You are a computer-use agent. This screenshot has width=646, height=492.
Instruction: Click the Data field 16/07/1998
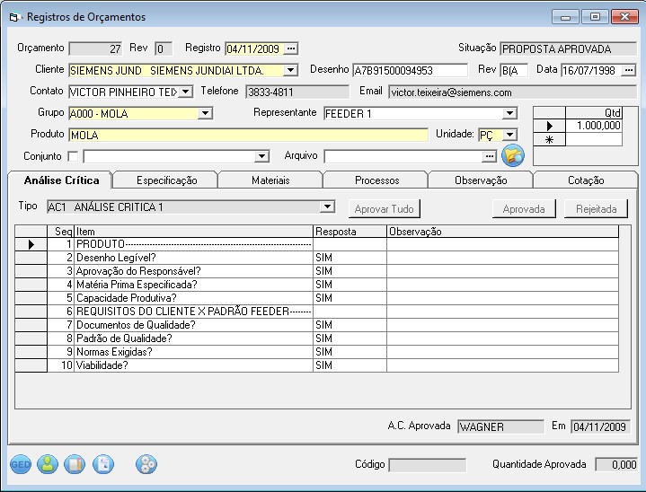pyautogui.click(x=591, y=70)
